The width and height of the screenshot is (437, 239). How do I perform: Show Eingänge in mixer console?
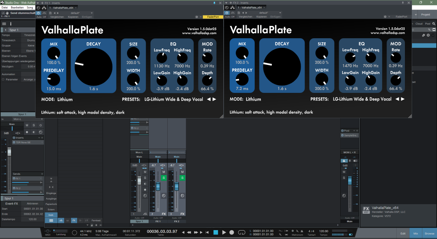click(x=51, y=193)
